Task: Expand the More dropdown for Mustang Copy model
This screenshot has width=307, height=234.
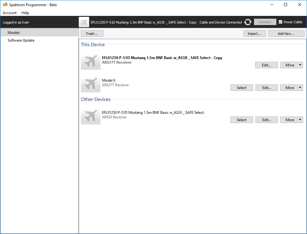Action: click(x=291, y=65)
